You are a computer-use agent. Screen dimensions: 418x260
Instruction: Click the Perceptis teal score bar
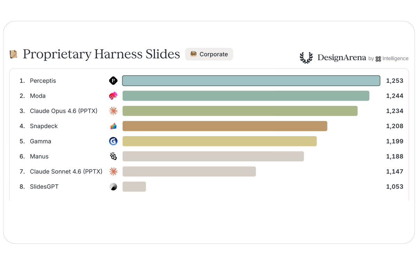click(251, 81)
